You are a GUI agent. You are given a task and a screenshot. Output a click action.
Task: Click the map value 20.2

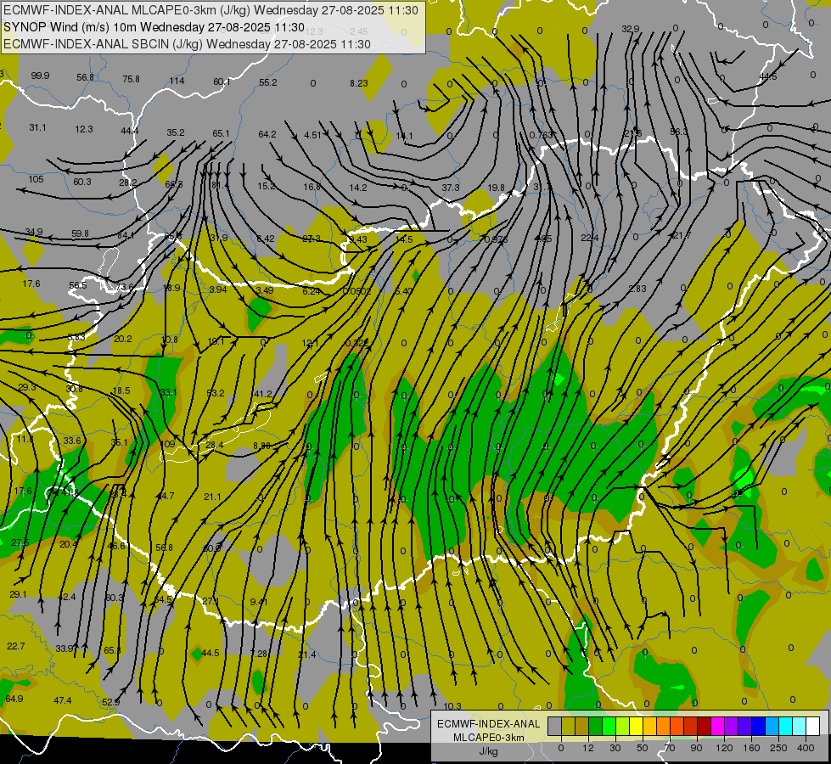122,339
